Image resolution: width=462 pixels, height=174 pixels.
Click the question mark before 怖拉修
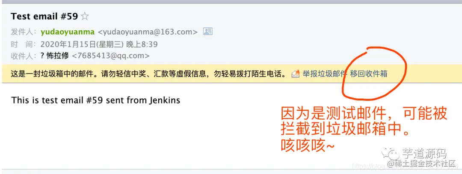(x=43, y=56)
